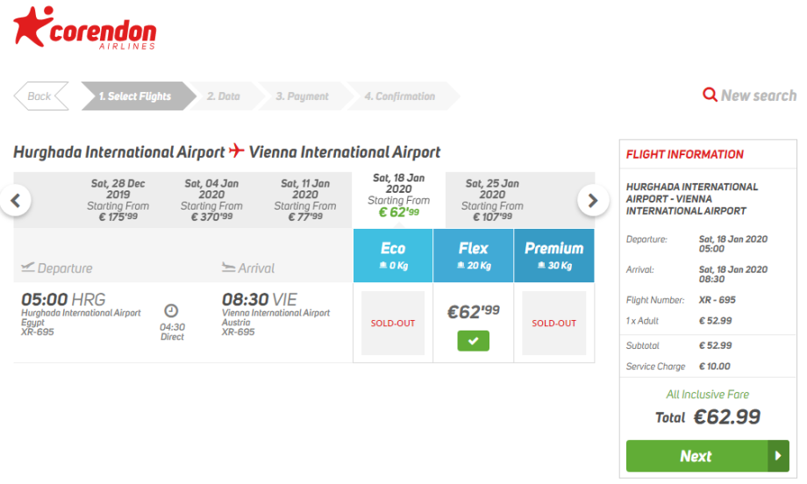The image size is (807, 484).
Task: Open step 2. Data in breadcrumb
Action: [x=224, y=96]
